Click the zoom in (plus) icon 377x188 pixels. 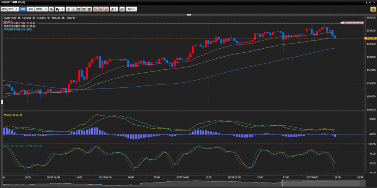pyautogui.click(x=68, y=9)
